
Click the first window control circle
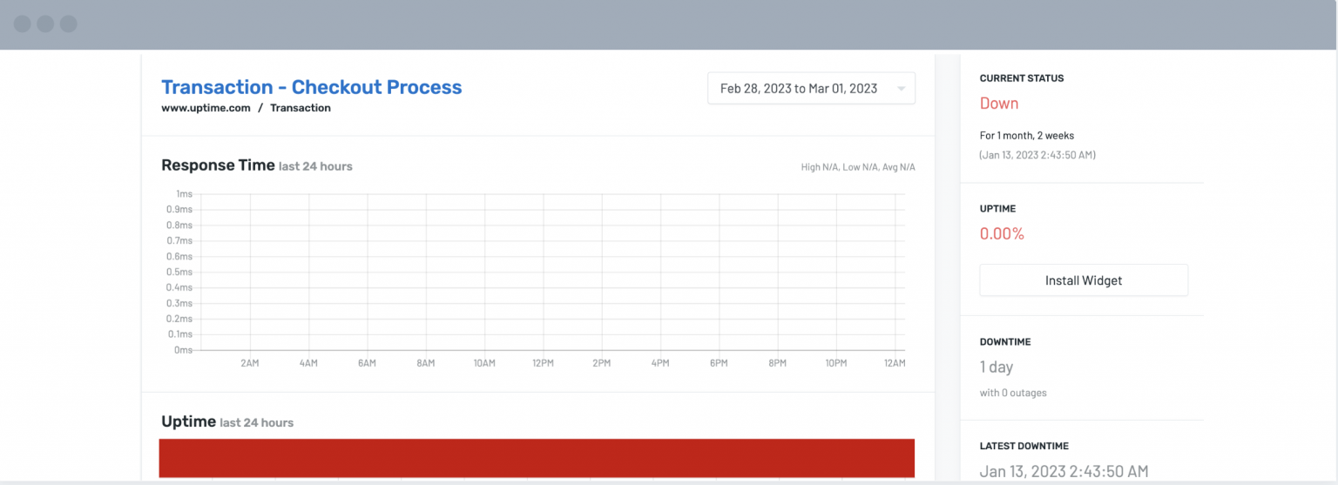pyautogui.click(x=23, y=24)
